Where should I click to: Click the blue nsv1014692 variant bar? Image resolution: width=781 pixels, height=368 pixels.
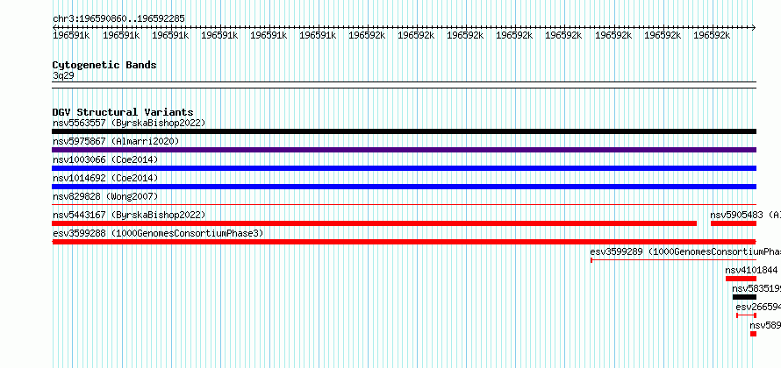[404, 187]
